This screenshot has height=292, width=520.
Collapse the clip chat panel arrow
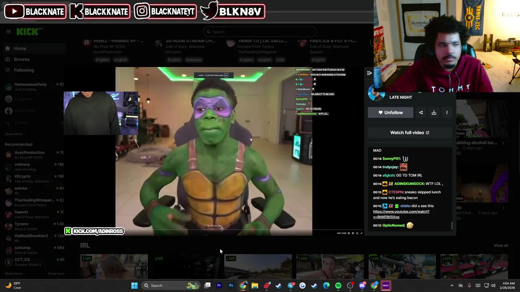click(x=369, y=73)
